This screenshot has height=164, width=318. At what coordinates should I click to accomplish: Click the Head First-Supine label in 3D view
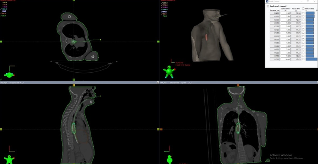point(183,65)
